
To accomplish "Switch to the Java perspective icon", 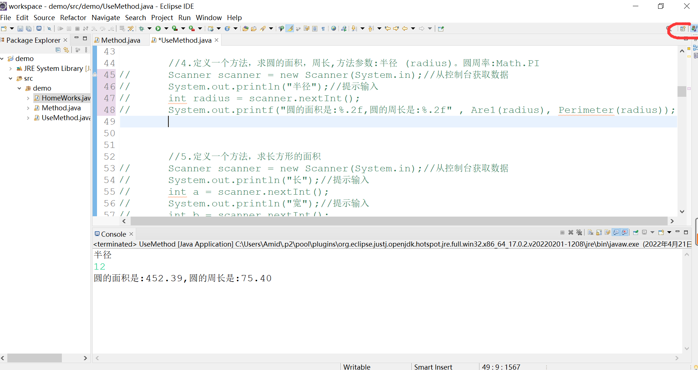I will [694, 28].
